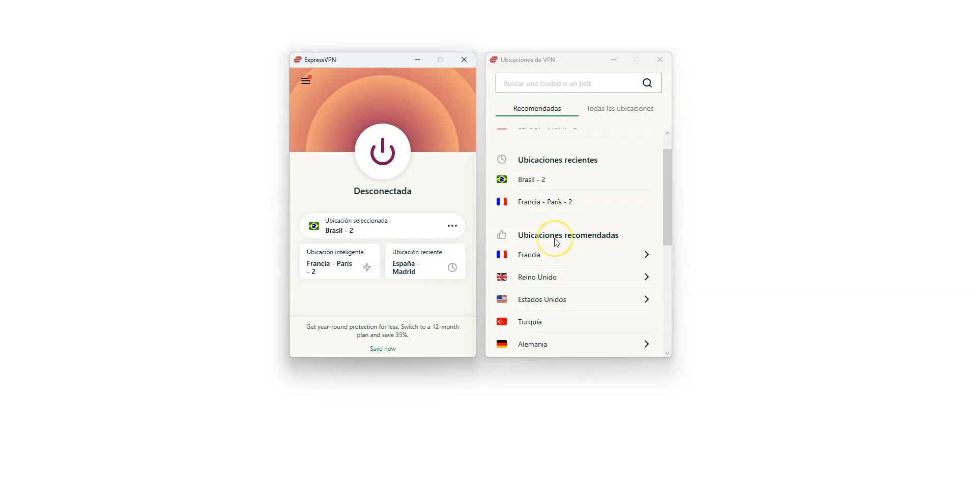Click the clock icon on the Ubicación reciente card
Image resolution: width=977 pixels, height=488 pixels.
[452, 267]
